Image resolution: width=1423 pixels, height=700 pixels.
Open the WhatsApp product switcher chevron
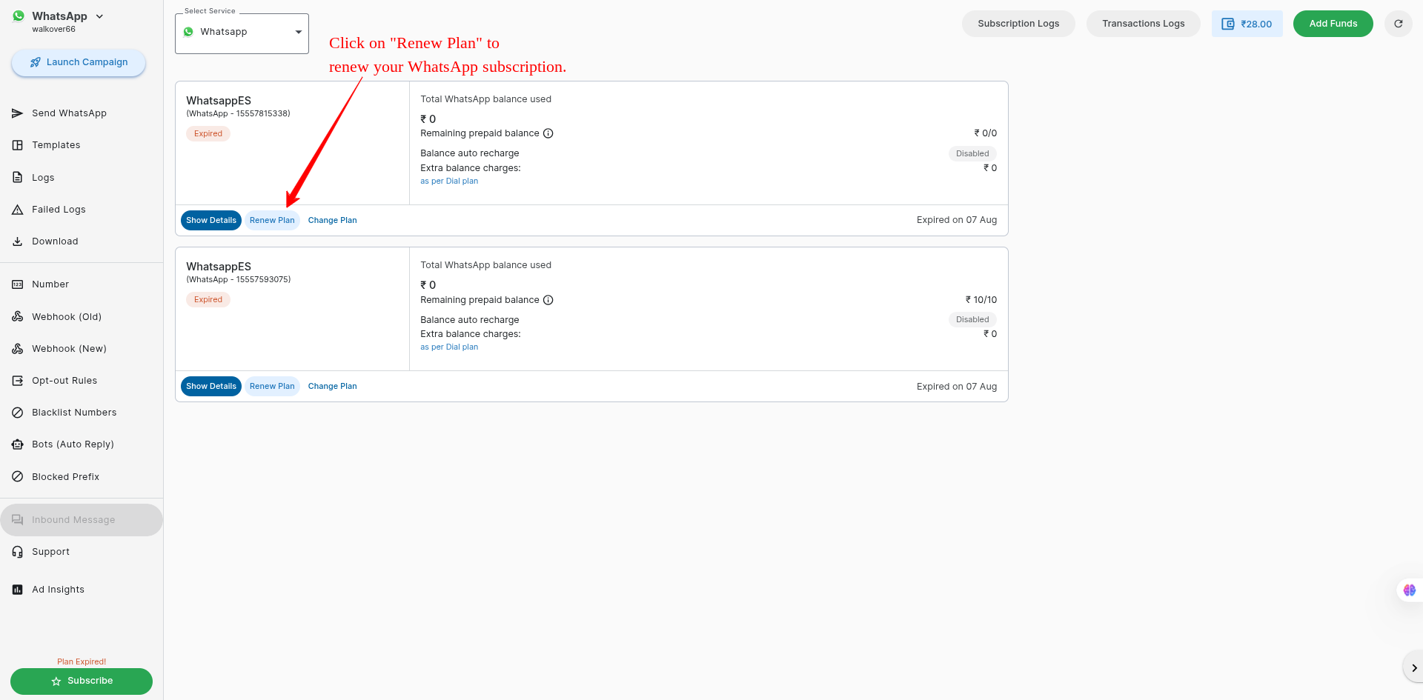point(99,16)
